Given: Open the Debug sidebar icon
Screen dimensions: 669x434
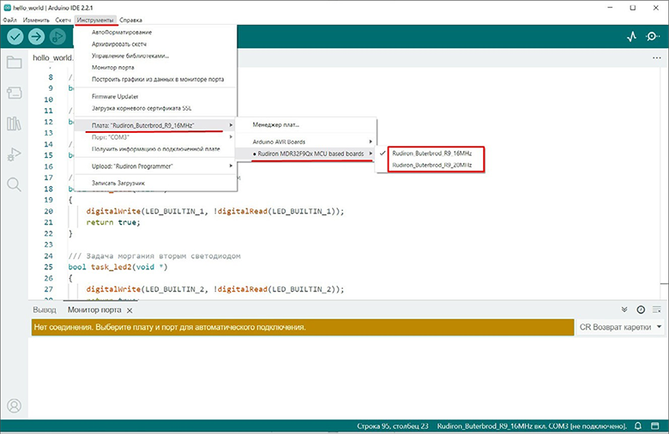Looking at the screenshot, I should [x=14, y=154].
